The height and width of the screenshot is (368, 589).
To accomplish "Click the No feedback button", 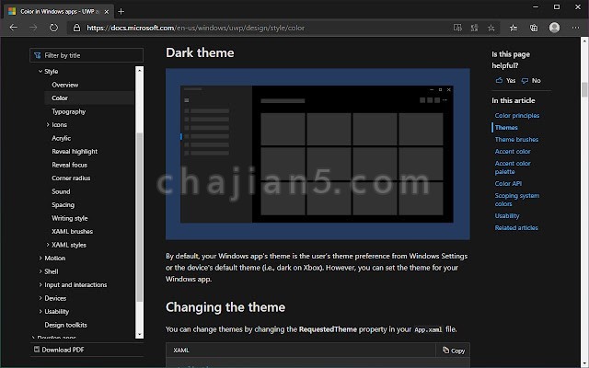I will tap(531, 80).
